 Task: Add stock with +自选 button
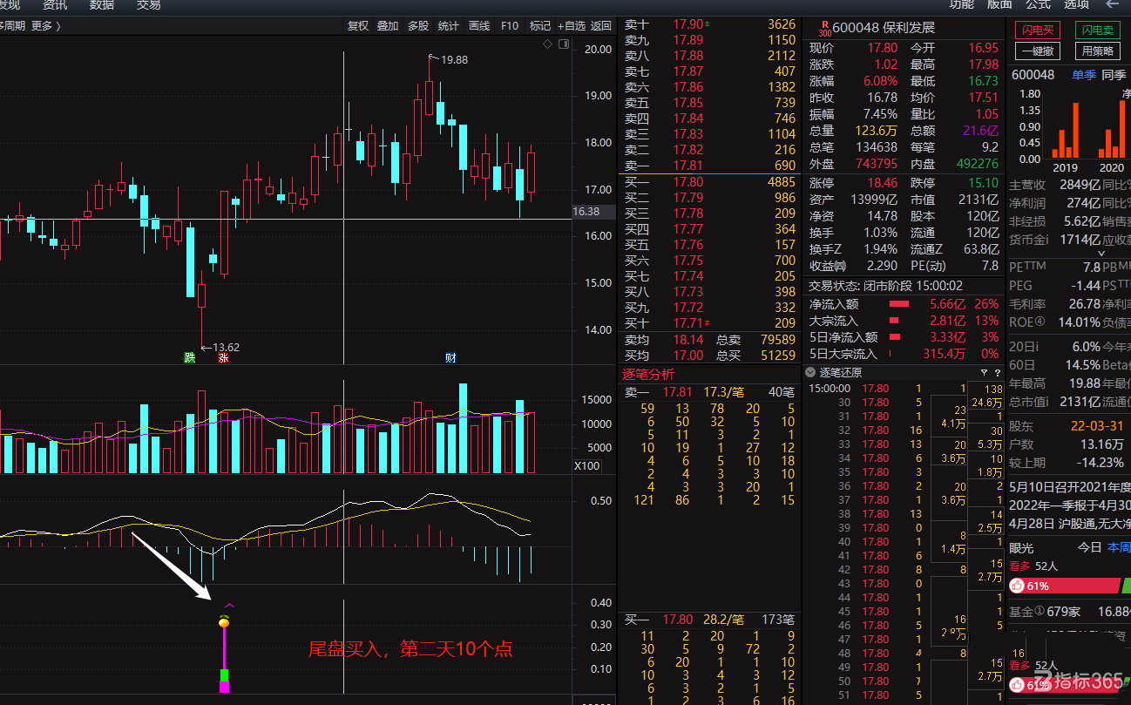572,26
